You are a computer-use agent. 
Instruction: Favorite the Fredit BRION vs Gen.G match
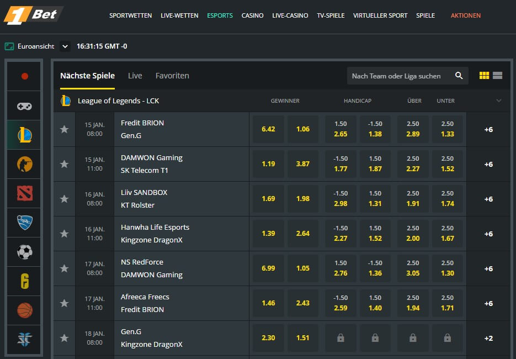pyautogui.click(x=64, y=129)
